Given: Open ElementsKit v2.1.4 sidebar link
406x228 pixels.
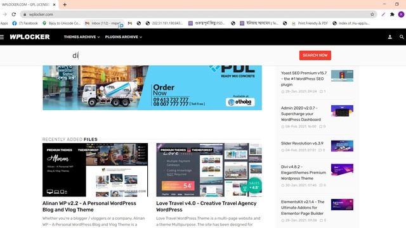Looking at the screenshot, I should tap(303, 207).
